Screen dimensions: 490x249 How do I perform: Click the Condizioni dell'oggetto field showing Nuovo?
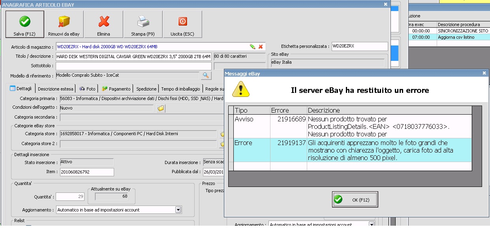coord(107,108)
